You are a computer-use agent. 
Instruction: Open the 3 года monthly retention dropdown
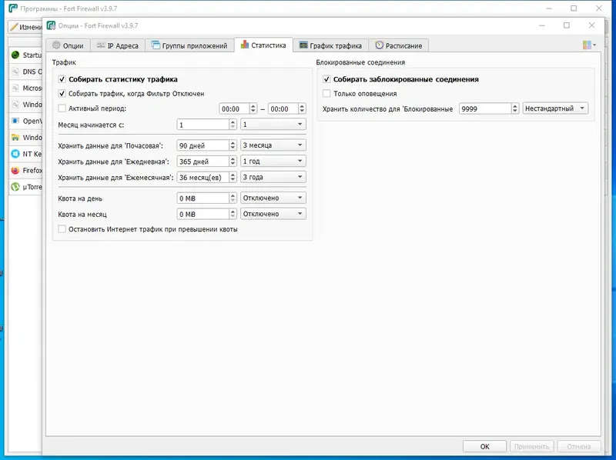click(273, 178)
